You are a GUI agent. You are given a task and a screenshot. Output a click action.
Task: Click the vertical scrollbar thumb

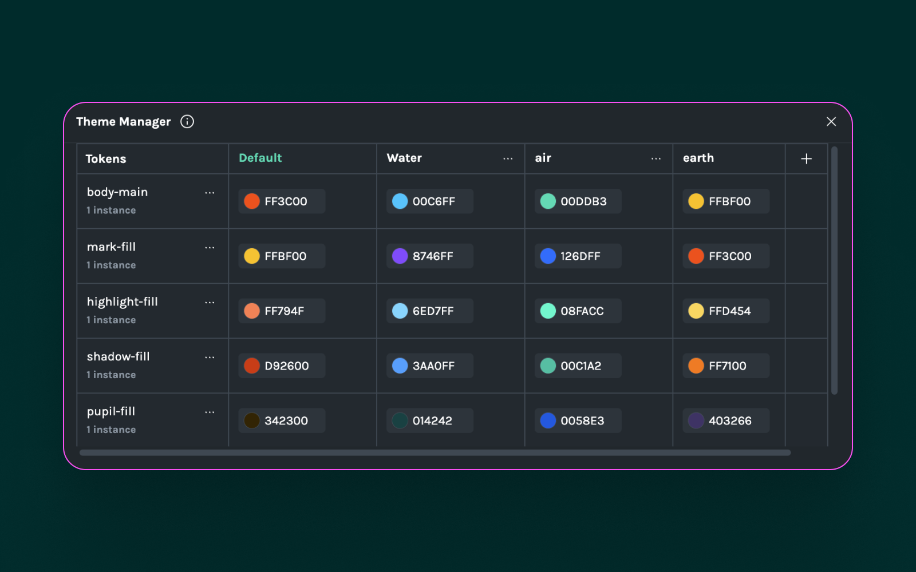(x=834, y=271)
